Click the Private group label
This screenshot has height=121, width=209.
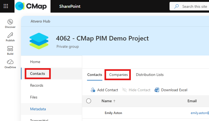[x=68, y=47]
